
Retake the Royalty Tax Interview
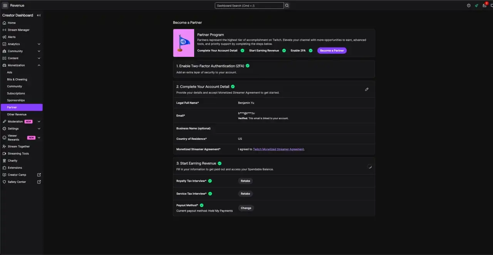coord(245,181)
